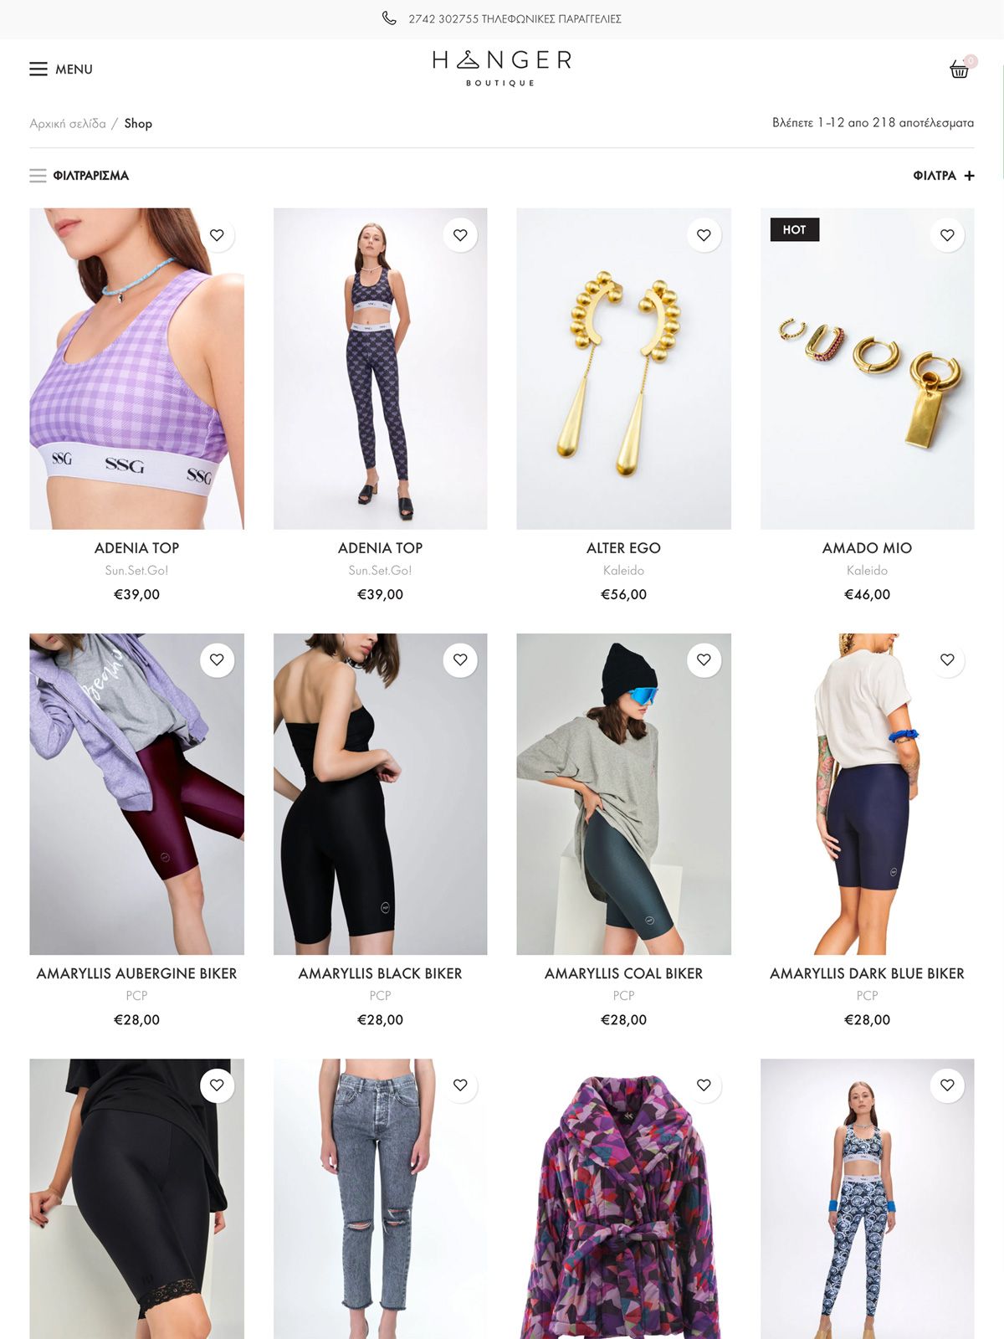Toggle heart on Amaryllis Dark Blue Biker
The height and width of the screenshot is (1339, 1004).
tap(947, 659)
